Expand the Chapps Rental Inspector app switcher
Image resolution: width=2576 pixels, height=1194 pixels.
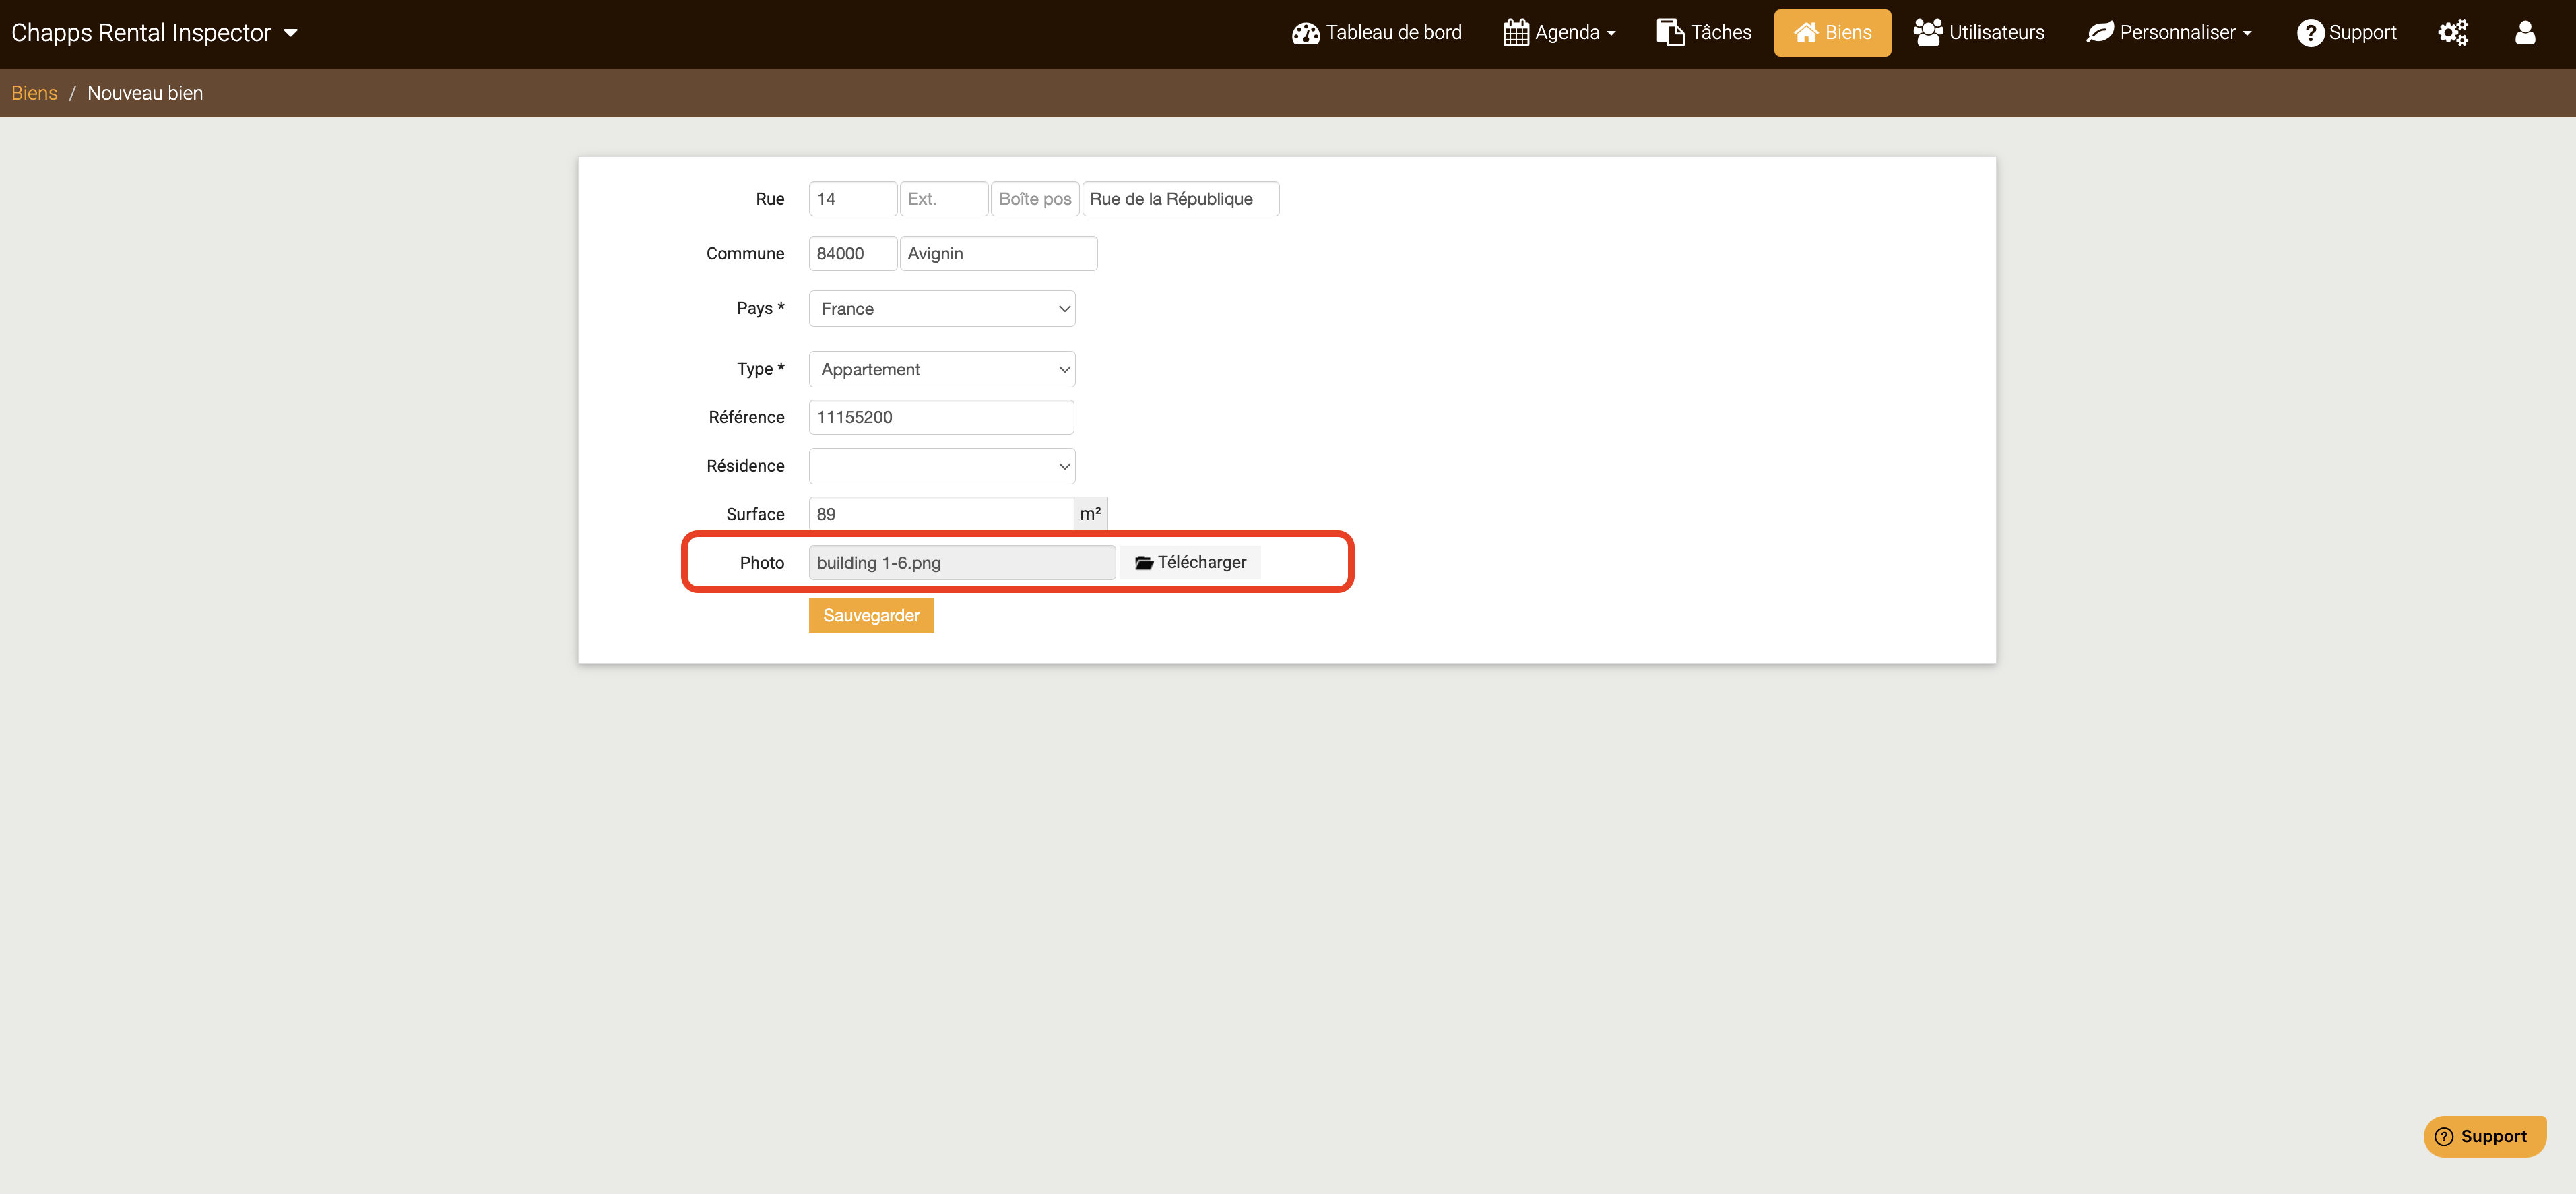pyautogui.click(x=154, y=33)
